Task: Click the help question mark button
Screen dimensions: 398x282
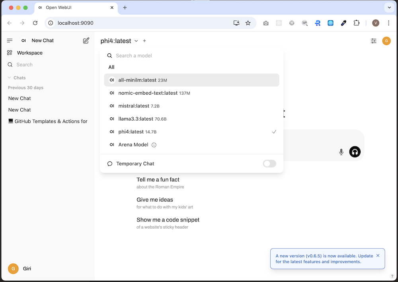Action: coord(392,276)
